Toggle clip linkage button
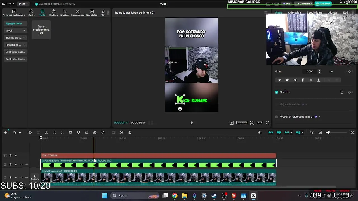Viewport: 358px width, 201px height. click(x=287, y=132)
